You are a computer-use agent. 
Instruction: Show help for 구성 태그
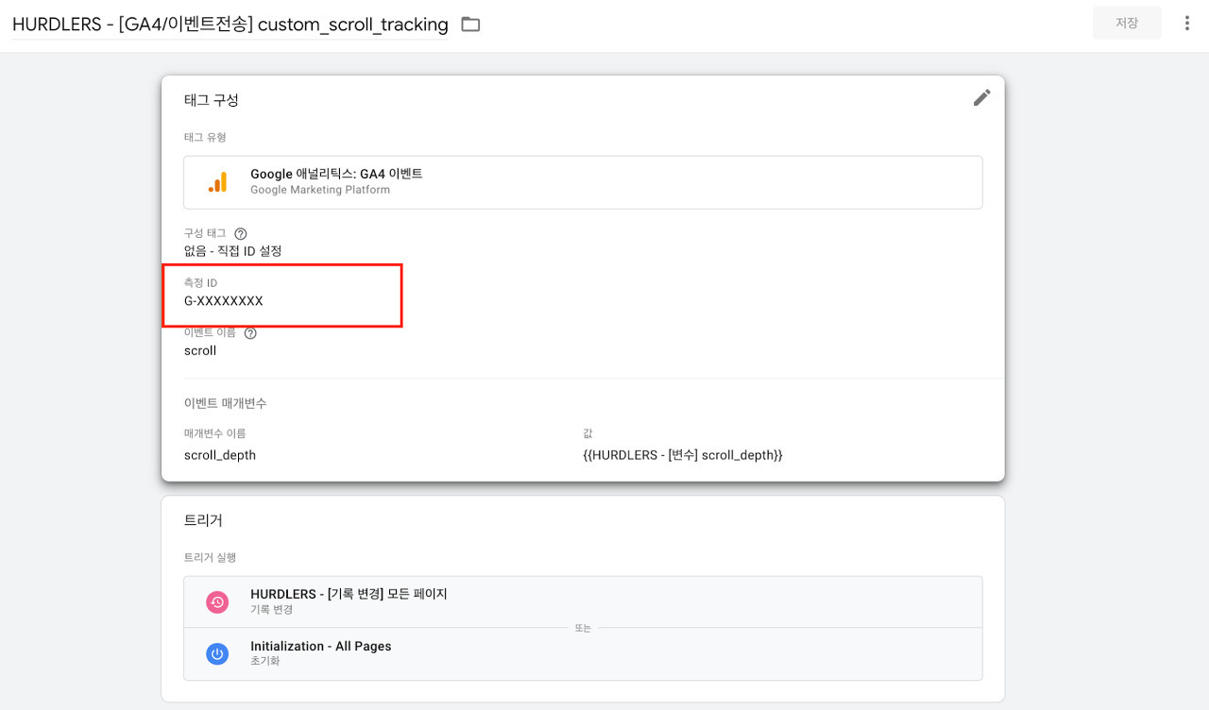[241, 233]
